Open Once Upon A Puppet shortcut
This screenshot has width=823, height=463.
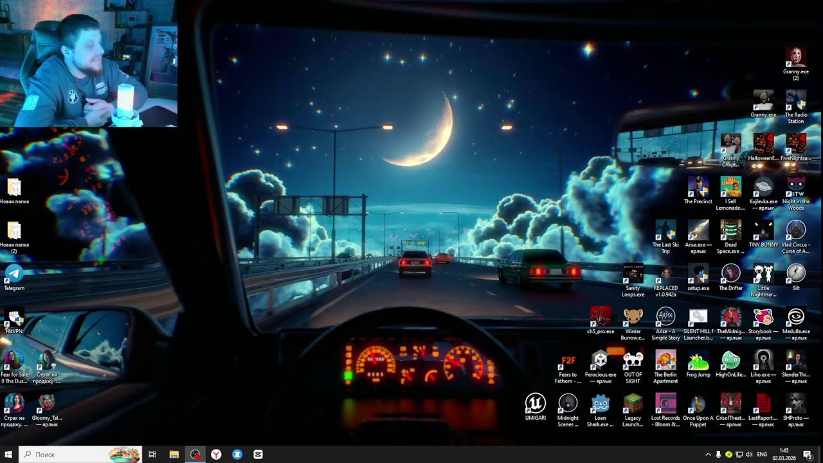pos(698,410)
